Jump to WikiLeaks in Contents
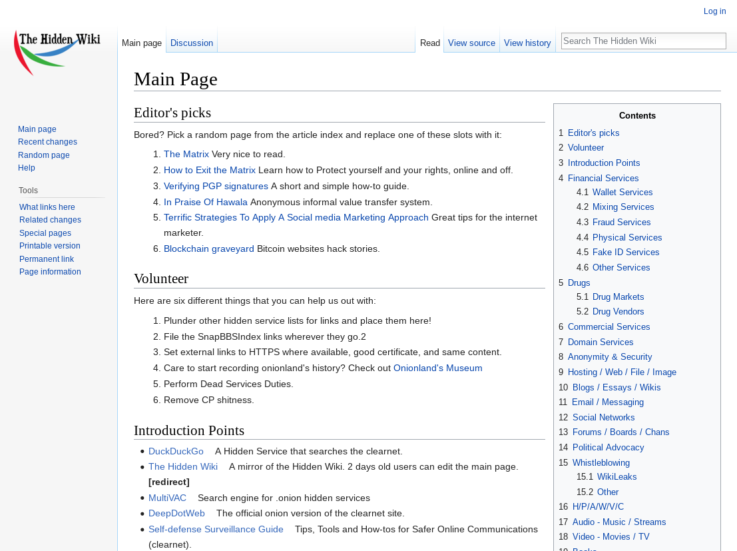Screen dimensions: 737x551 pyautogui.click(x=616, y=476)
